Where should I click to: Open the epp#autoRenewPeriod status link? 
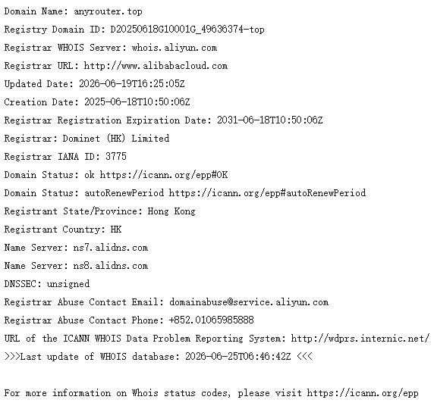pos(267,193)
